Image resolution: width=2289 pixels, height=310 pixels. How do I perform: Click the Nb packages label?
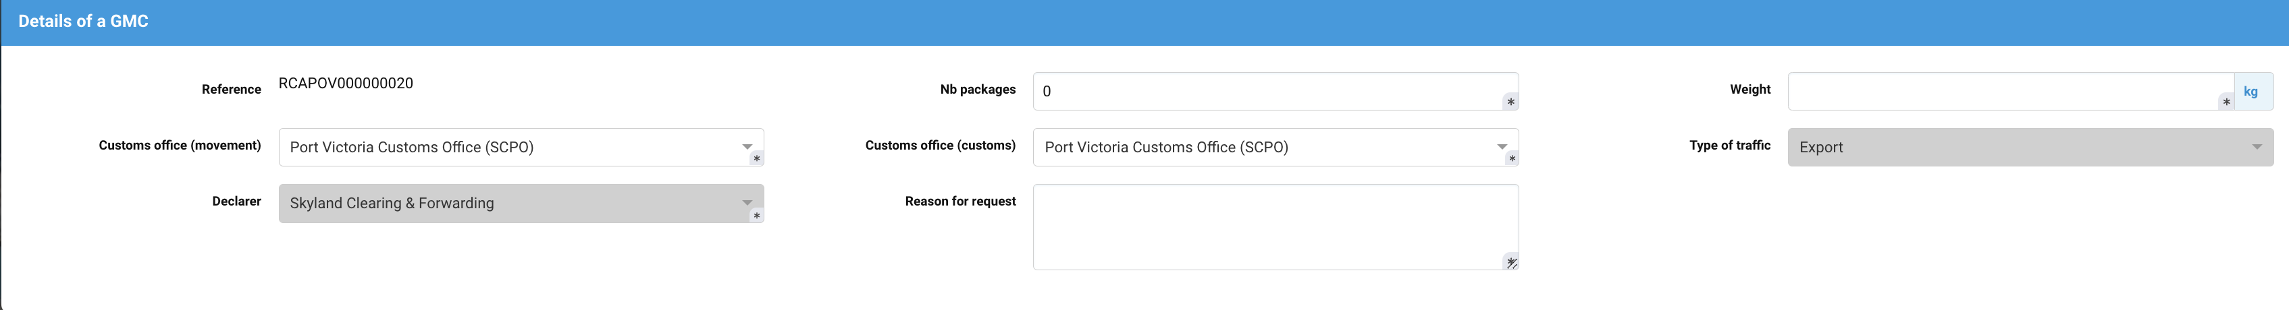tap(978, 90)
